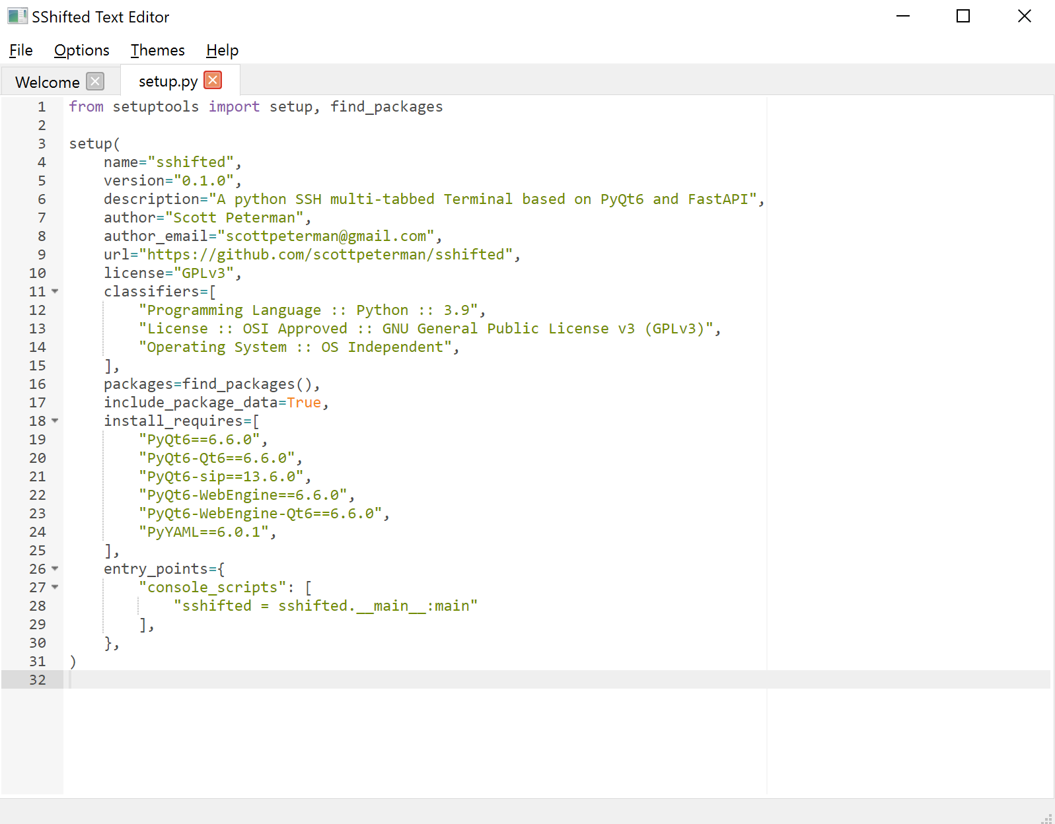Close the Welcome tab

[96, 81]
